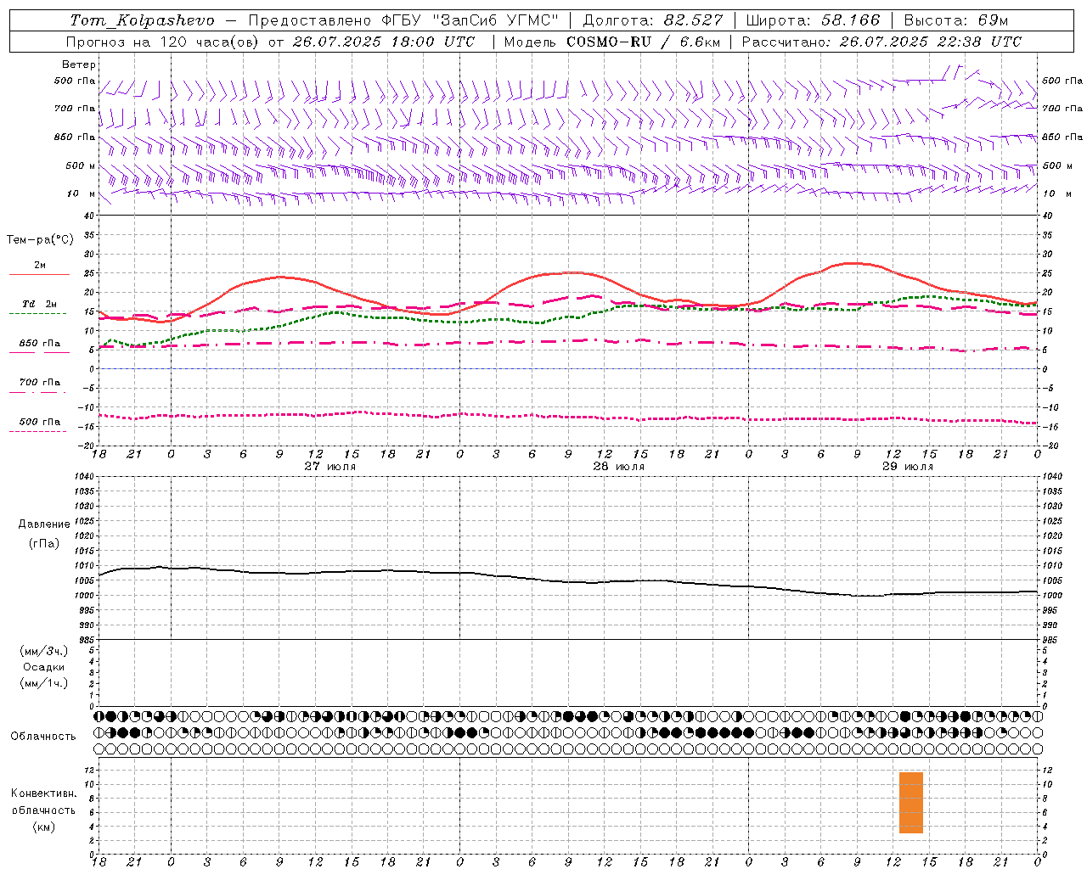
Task: Click the date label 29 июля
Action: (x=908, y=466)
